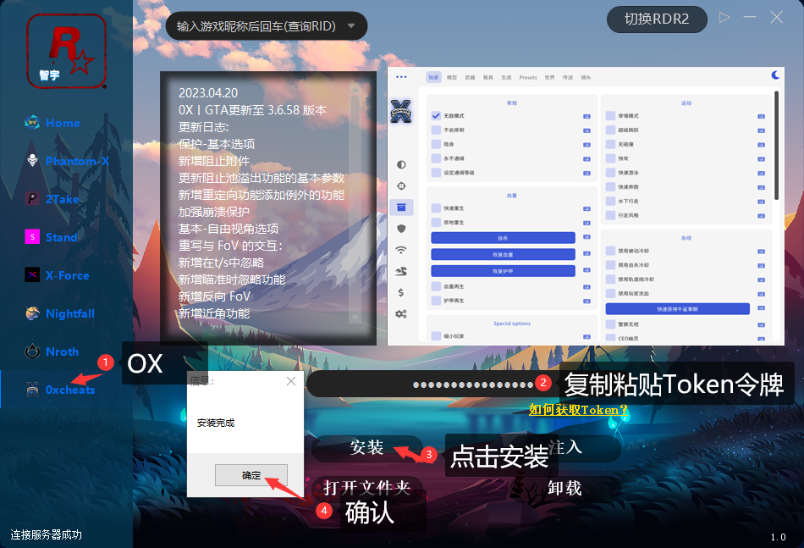
Task: Click the crosshair icon in preview sidebar
Action: click(401, 185)
